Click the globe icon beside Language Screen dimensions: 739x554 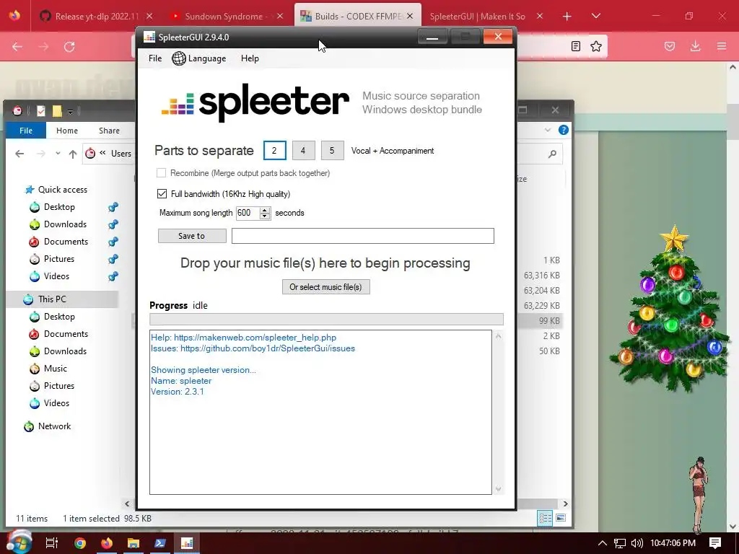179,58
